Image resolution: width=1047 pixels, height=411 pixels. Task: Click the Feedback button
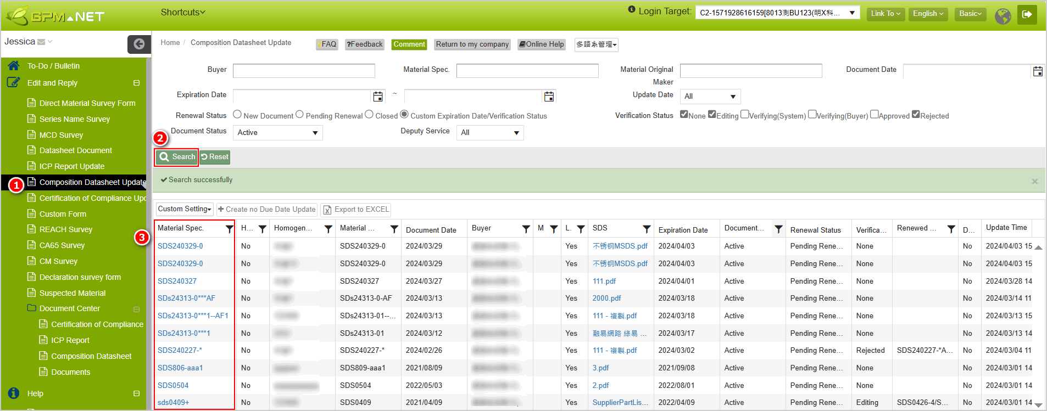point(365,44)
